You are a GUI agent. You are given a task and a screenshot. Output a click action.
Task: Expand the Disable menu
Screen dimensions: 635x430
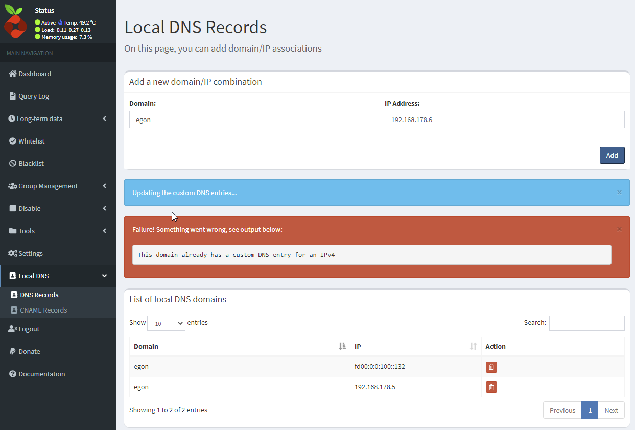point(105,208)
